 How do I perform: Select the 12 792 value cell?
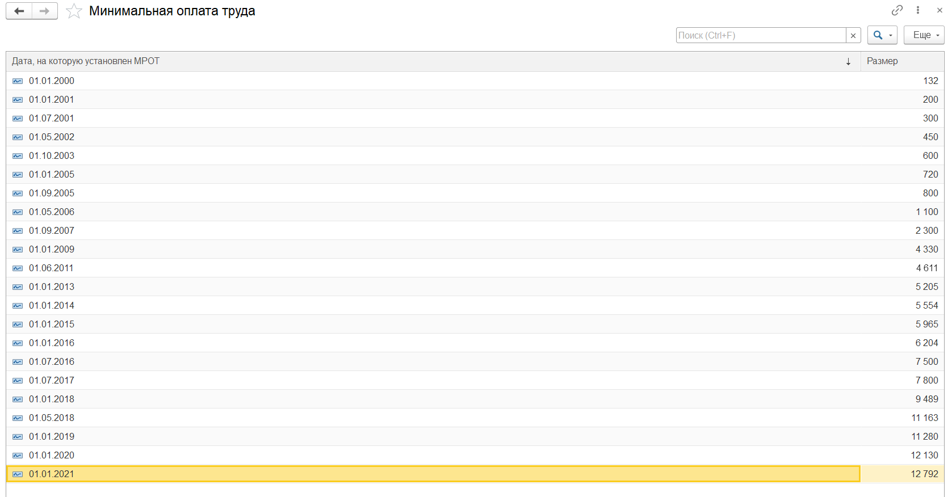pyautogui.click(x=924, y=474)
